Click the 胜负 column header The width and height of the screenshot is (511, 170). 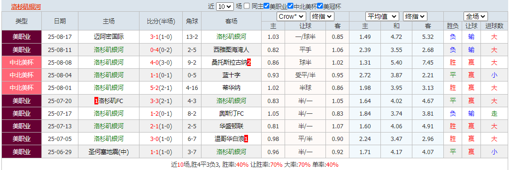(453, 26)
